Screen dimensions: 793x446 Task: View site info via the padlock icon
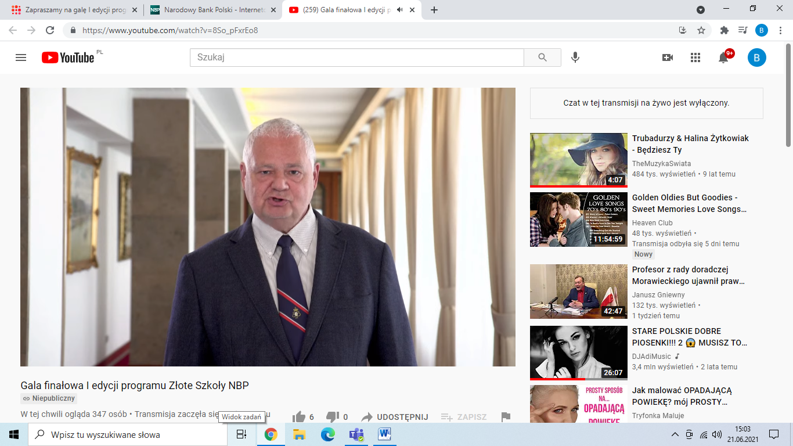tap(73, 30)
